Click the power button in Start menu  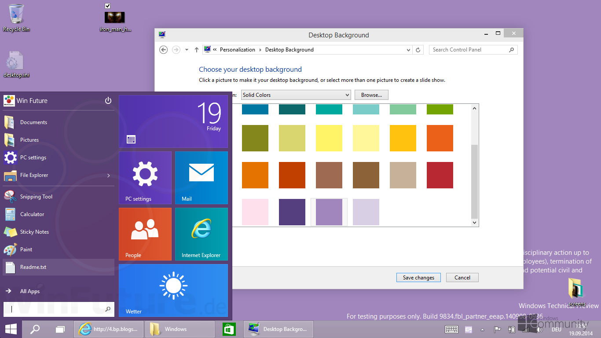[x=108, y=100]
